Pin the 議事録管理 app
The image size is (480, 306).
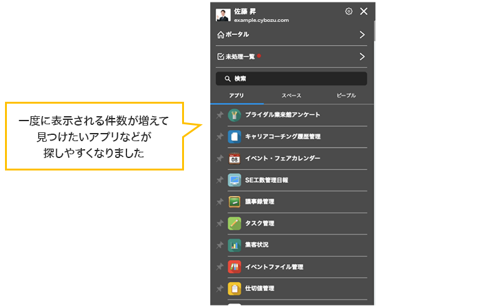[220, 202]
